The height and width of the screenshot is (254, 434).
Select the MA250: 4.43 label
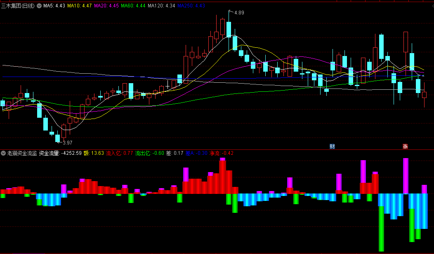[191, 6]
